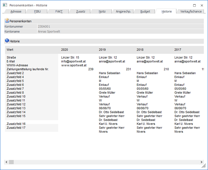Open the FIBU tab
Viewport: 208px width, 170px height.
[x=38, y=11]
